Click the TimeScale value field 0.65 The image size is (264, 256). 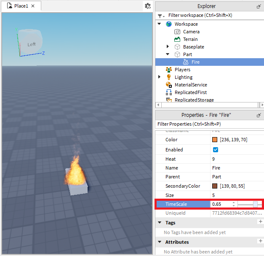[221, 204]
